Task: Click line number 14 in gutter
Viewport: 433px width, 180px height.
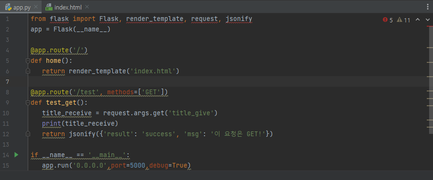Action: 6,155
